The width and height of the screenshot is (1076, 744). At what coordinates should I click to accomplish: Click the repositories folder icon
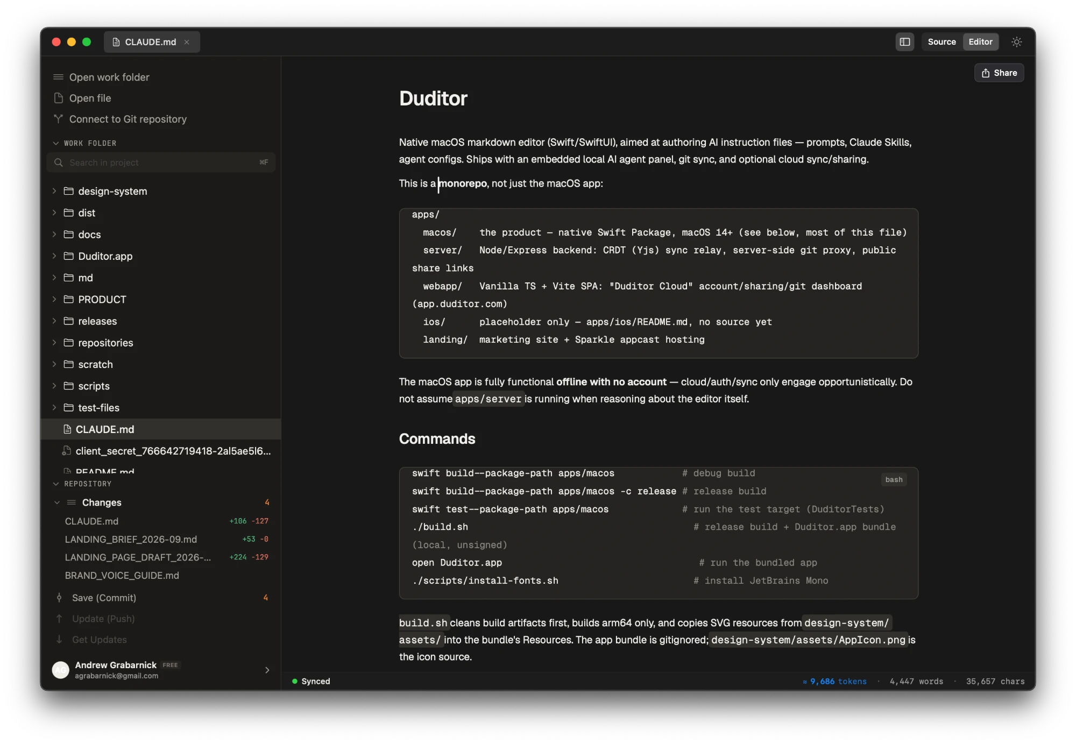68,343
